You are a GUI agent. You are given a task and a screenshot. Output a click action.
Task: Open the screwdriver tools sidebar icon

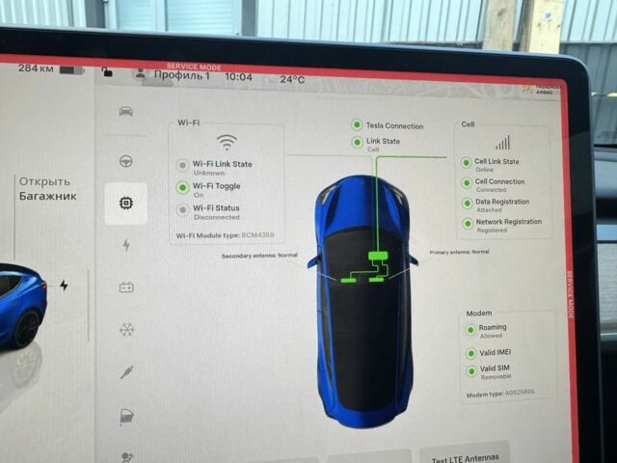pos(126,372)
